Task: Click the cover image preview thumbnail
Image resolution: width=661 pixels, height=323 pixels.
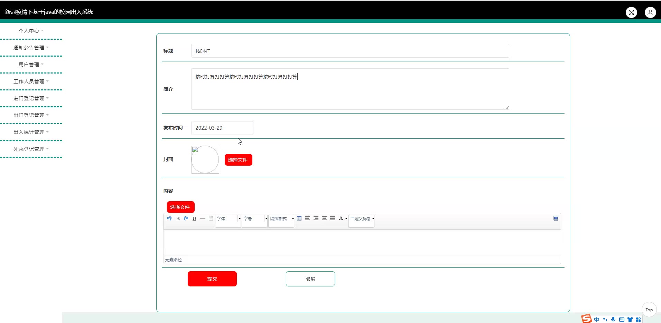Action: coord(205,160)
